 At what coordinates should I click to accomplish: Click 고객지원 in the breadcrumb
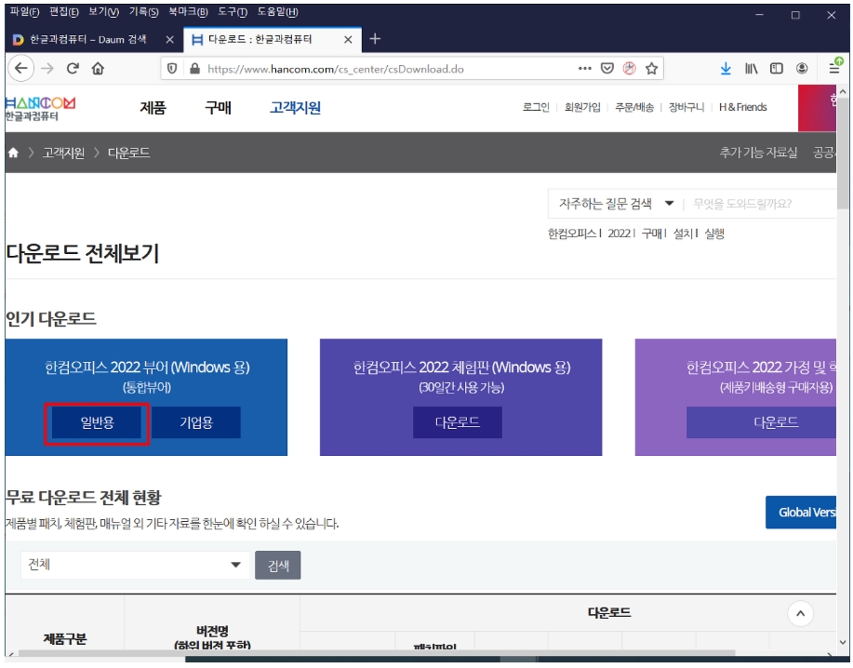[x=63, y=153]
